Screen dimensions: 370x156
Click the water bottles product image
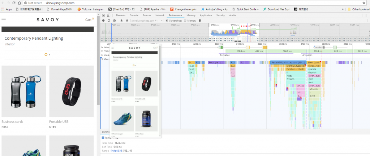click(x=24, y=91)
